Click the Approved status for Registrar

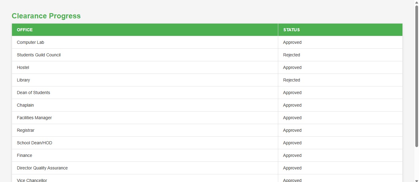click(292, 130)
